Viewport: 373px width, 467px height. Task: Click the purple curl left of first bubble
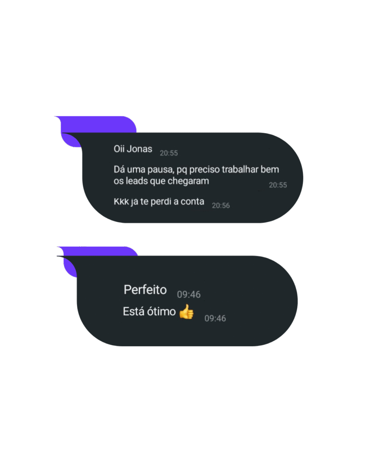pyautogui.click(x=71, y=140)
